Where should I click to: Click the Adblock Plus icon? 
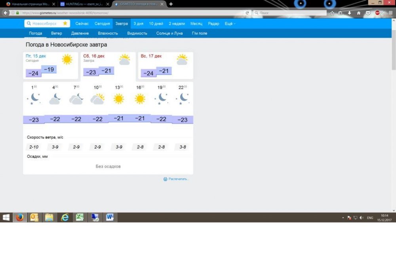coord(378,13)
